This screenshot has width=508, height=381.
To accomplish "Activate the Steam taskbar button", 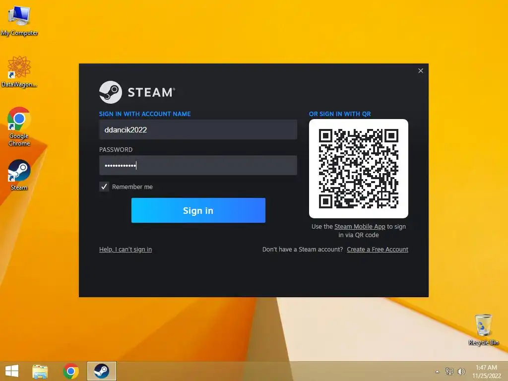I will click(x=101, y=371).
